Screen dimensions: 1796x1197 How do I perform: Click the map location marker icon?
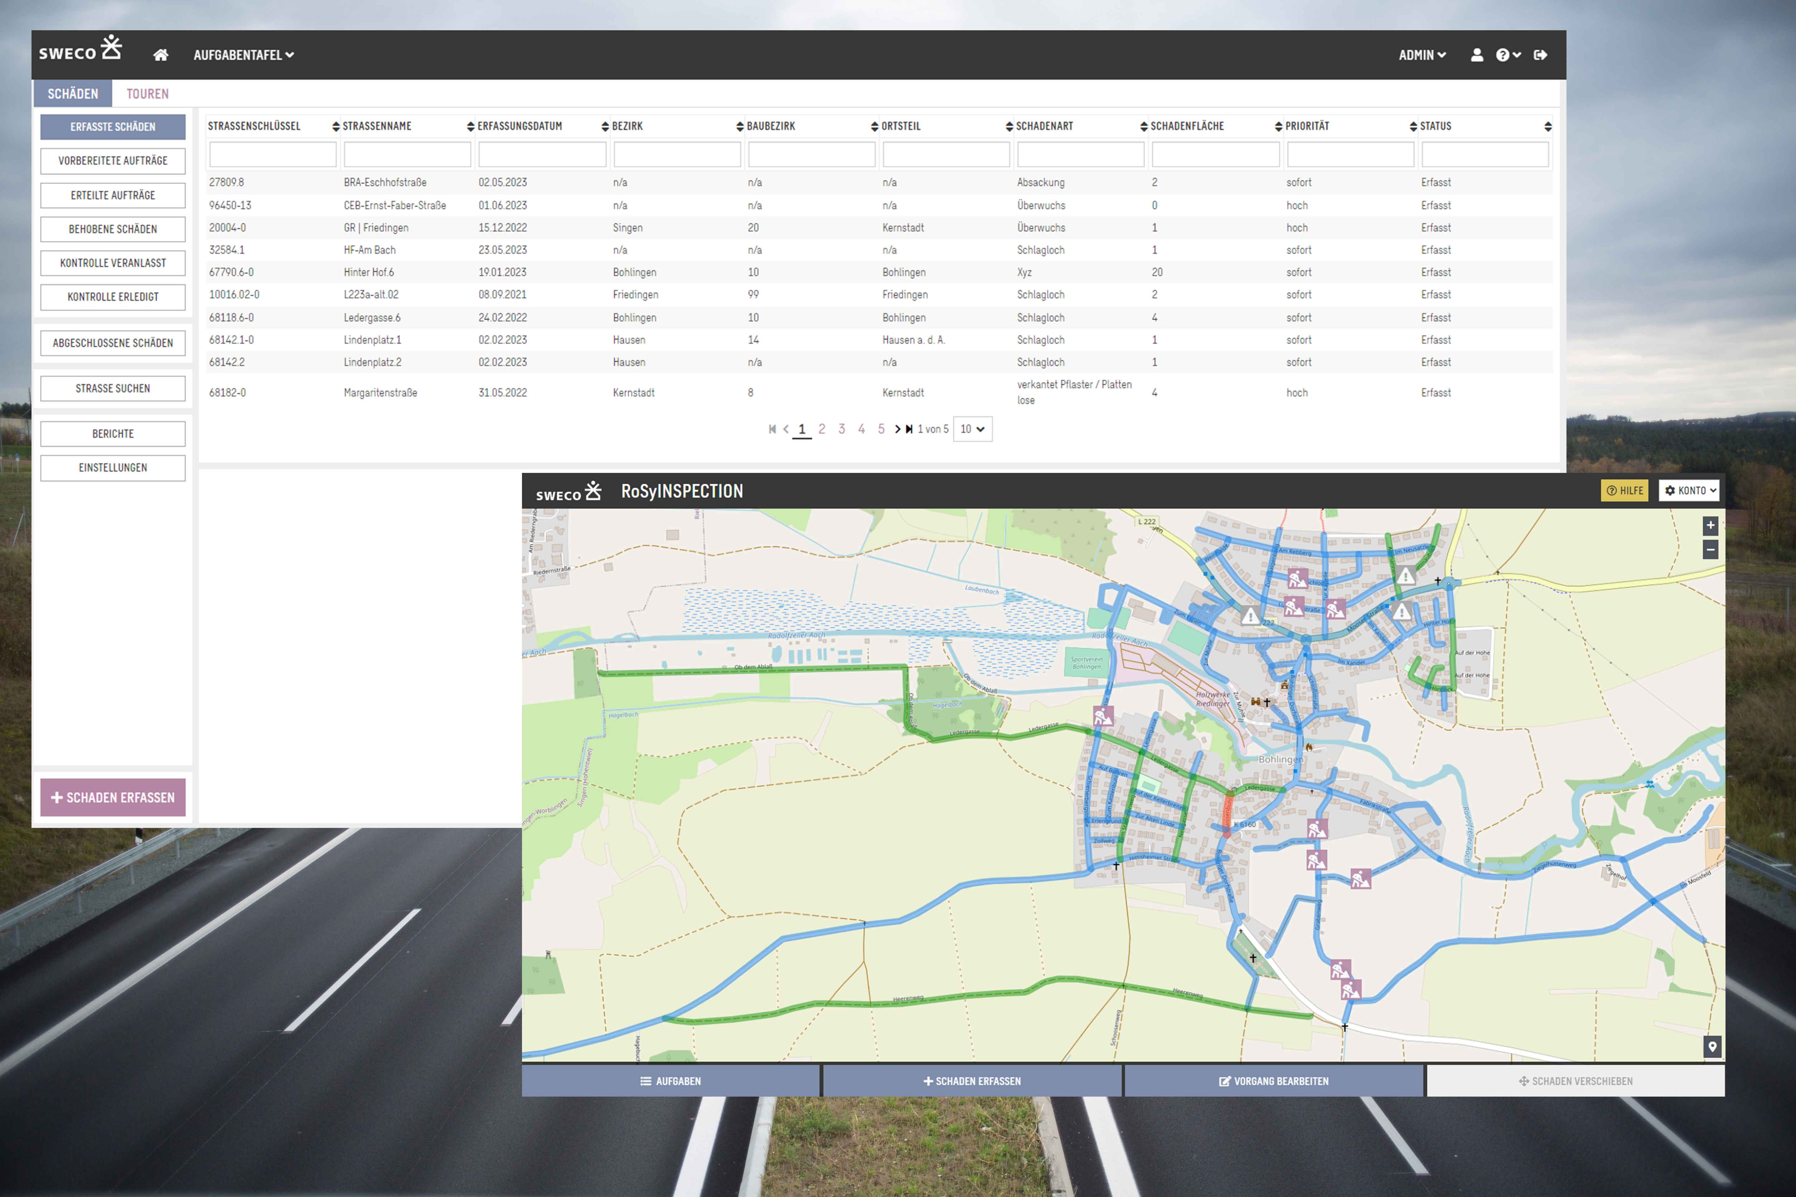point(1712,1047)
